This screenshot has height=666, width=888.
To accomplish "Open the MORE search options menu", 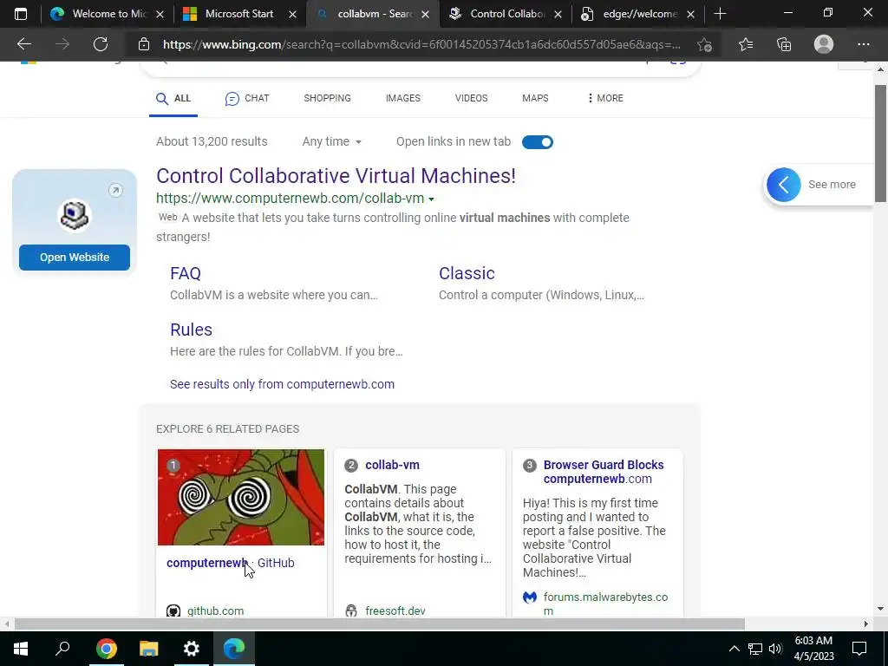I will click(605, 98).
